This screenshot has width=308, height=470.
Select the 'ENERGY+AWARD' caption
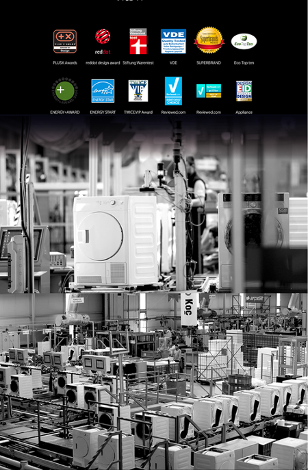[65, 112]
